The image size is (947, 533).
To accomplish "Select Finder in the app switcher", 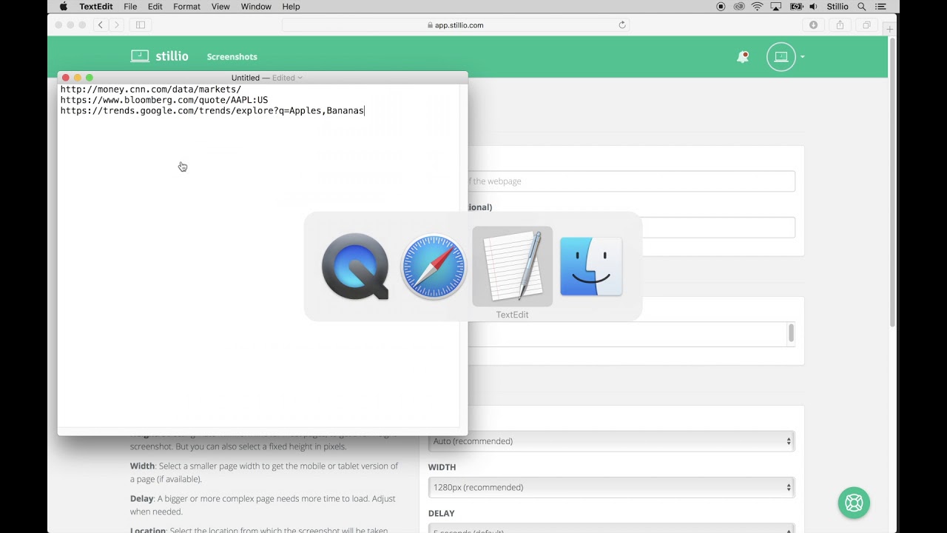I will pos(591,266).
